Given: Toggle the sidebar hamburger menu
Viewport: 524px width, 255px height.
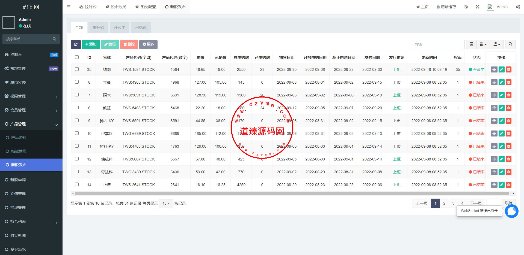Looking at the screenshot, I should [x=69, y=7].
